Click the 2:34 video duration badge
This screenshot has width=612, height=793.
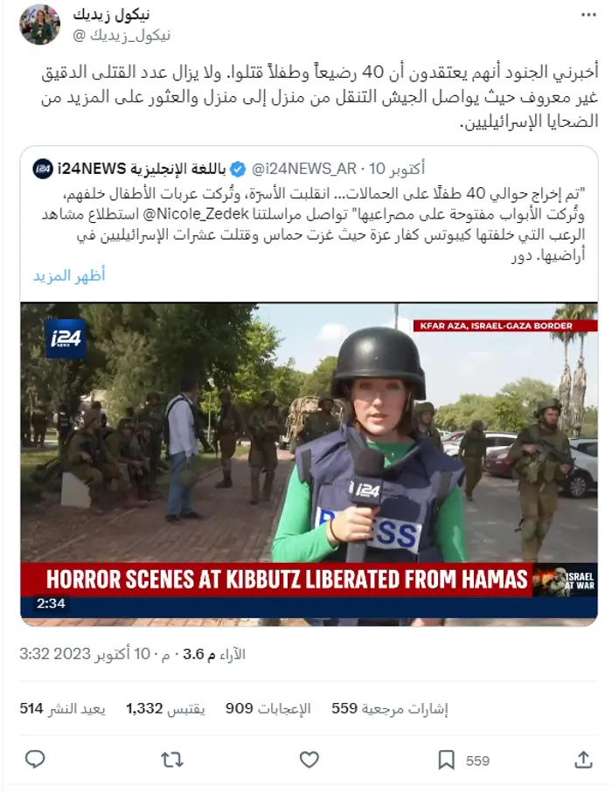pyautogui.click(x=51, y=603)
